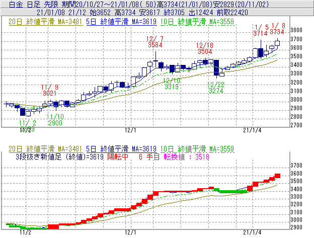
Task: Click the 3段抜き新値足 (終値)=3619 label
Action: [x=59, y=156]
